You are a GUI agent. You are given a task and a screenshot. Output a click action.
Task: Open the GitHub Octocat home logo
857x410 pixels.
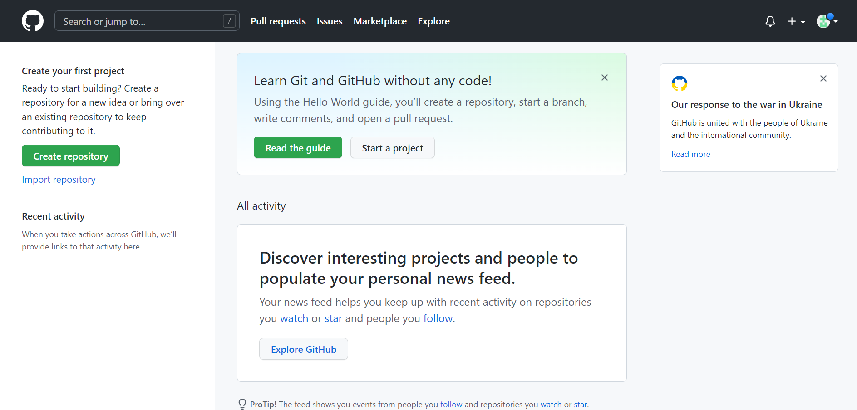pos(33,21)
